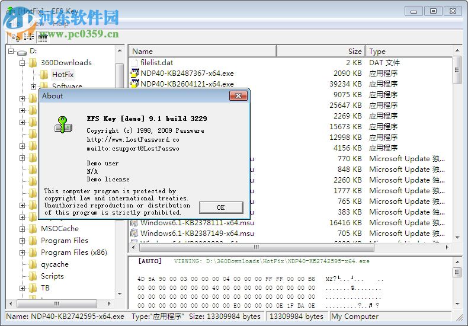
Task: Switch to details view in toolbar
Action: point(43,37)
